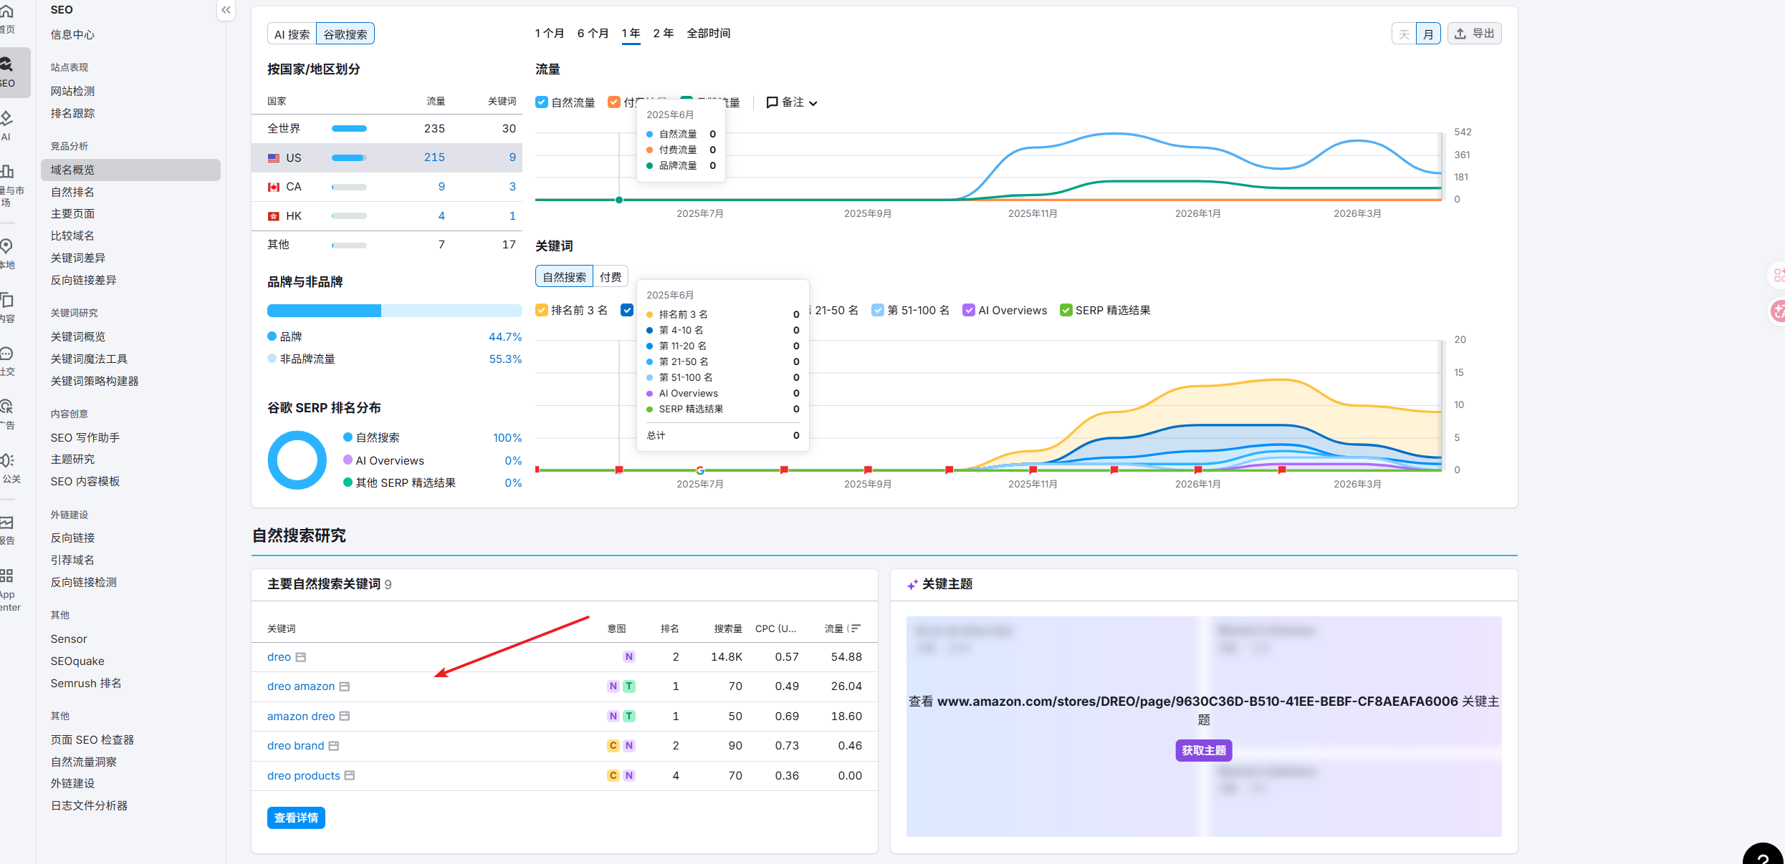
Task: Switch chart granularity to 天
Action: tap(1404, 34)
